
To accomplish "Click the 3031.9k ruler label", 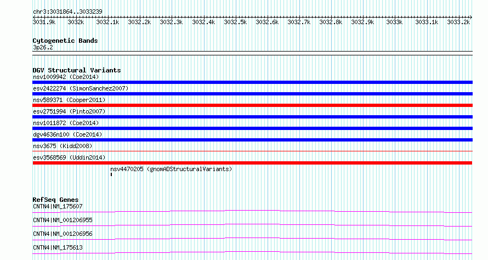I will pyautogui.click(x=44, y=22).
